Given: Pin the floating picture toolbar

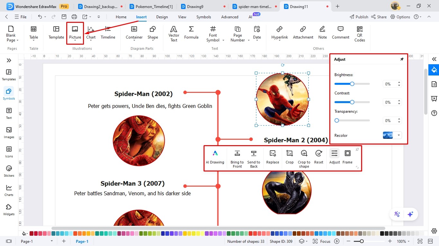Looking at the screenshot, I should tap(357, 150).
